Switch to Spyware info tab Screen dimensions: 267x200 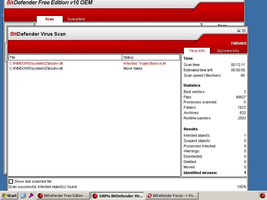[x=228, y=51]
